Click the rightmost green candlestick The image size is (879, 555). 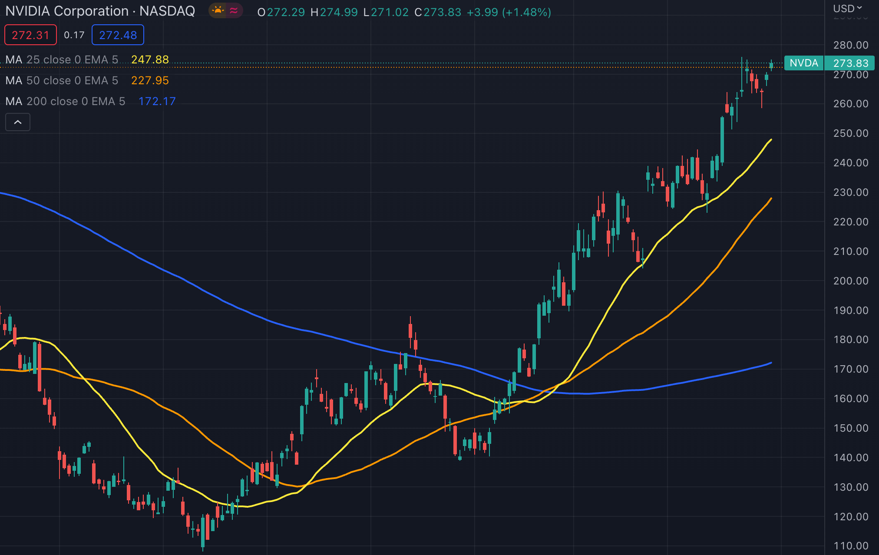(771, 66)
